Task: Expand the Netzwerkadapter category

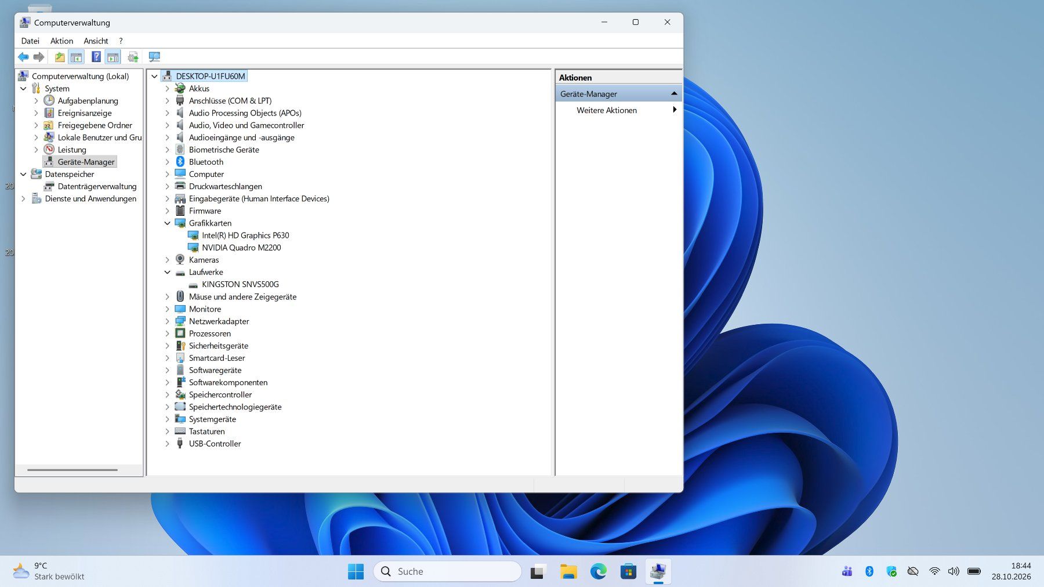Action: pos(168,321)
